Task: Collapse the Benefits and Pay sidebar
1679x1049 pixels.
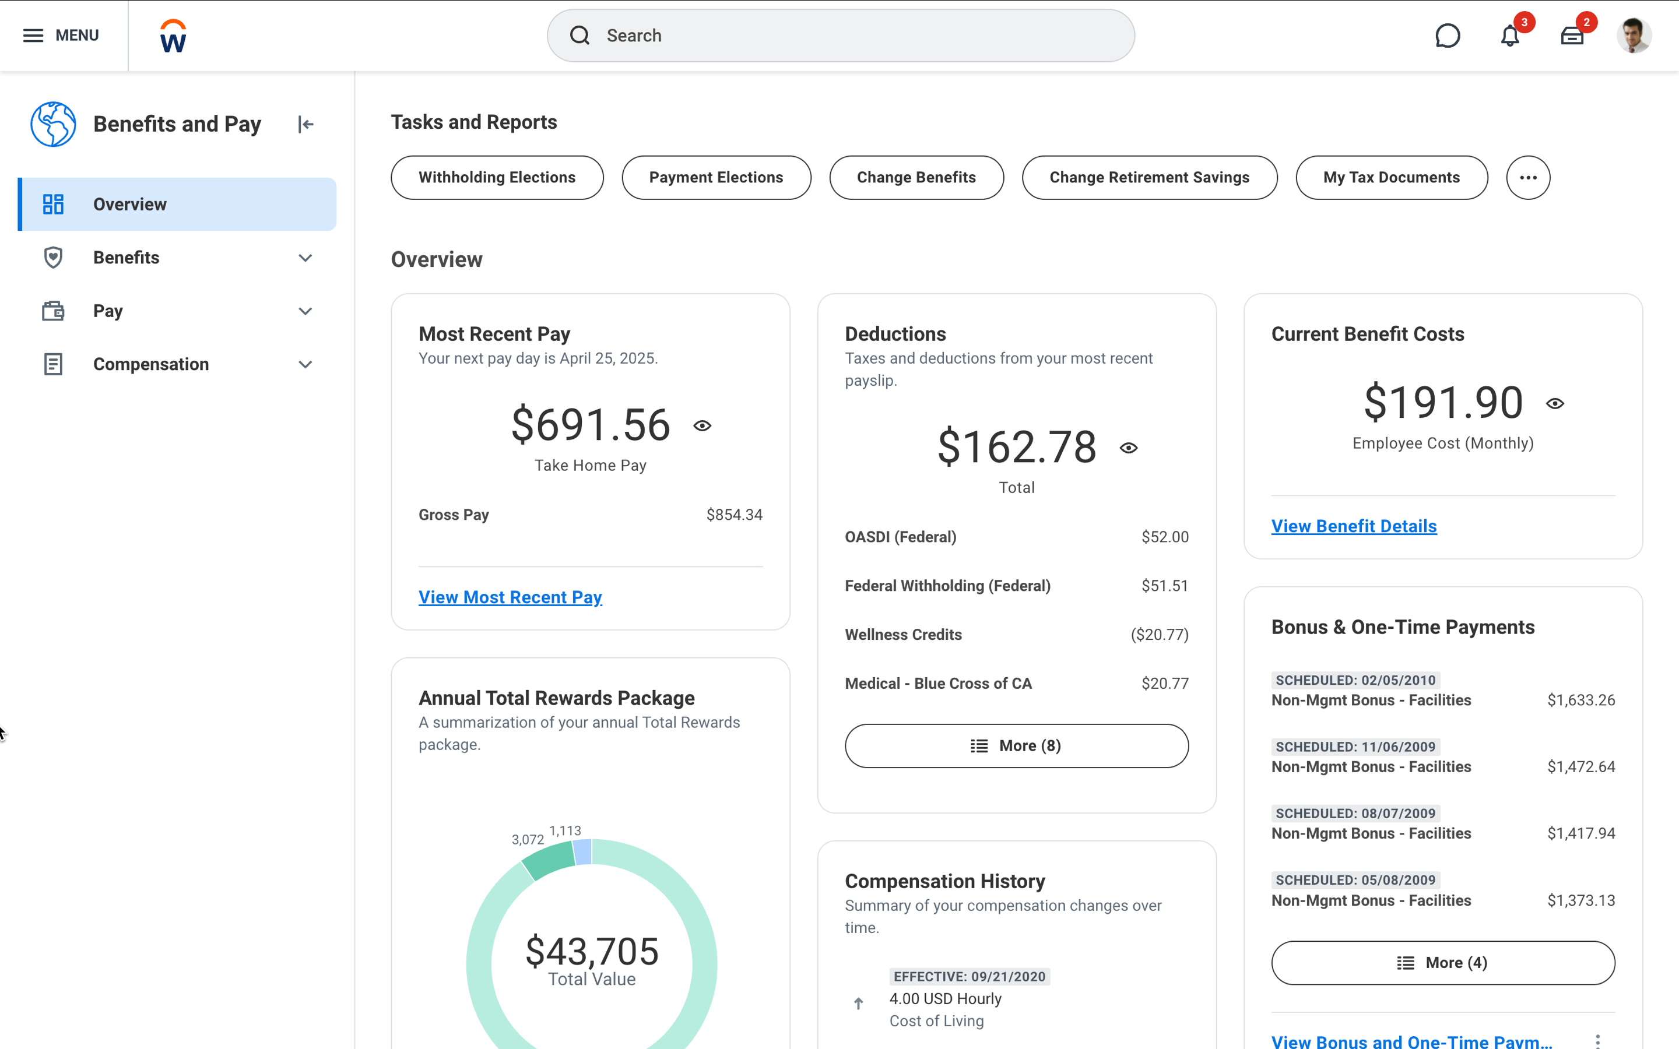Action: click(x=305, y=124)
